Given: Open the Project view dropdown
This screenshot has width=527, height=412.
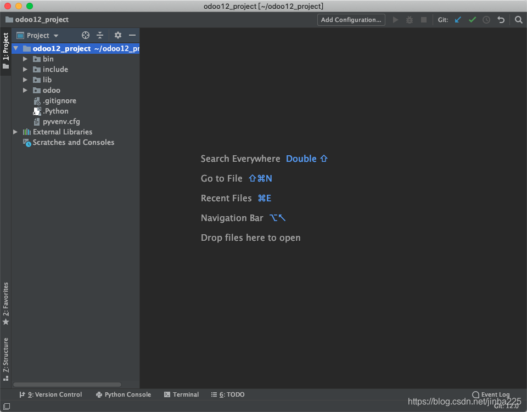Looking at the screenshot, I should (x=38, y=35).
